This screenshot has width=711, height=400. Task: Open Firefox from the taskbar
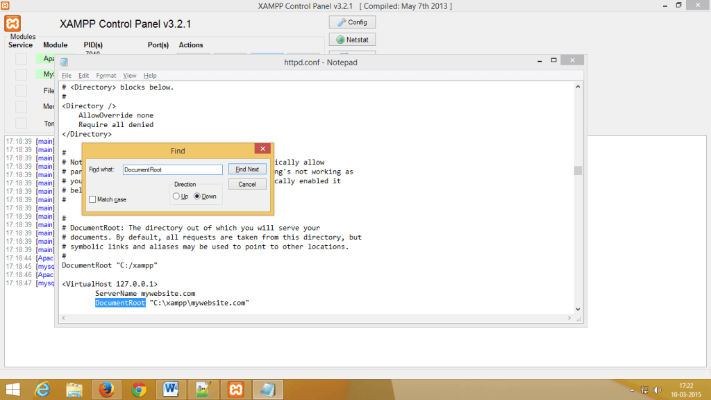pos(106,390)
